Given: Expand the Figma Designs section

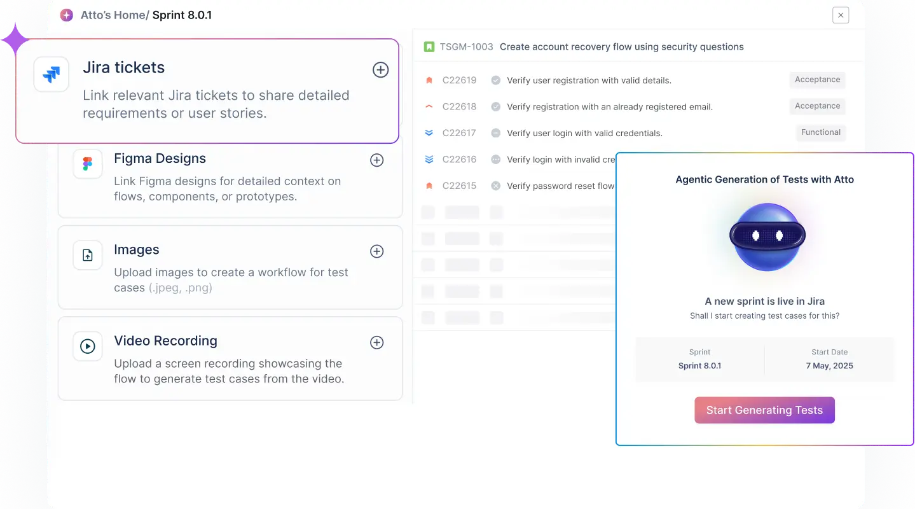Looking at the screenshot, I should [x=376, y=160].
